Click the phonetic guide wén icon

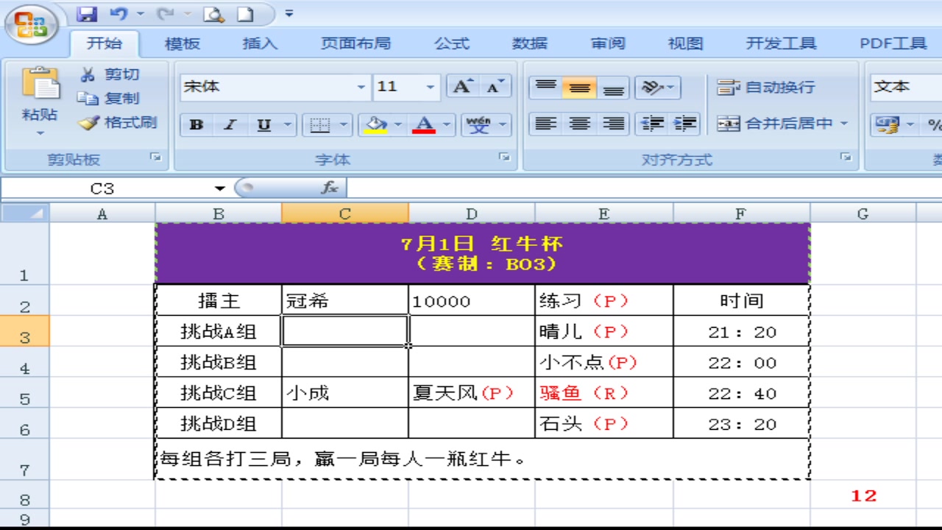click(478, 124)
